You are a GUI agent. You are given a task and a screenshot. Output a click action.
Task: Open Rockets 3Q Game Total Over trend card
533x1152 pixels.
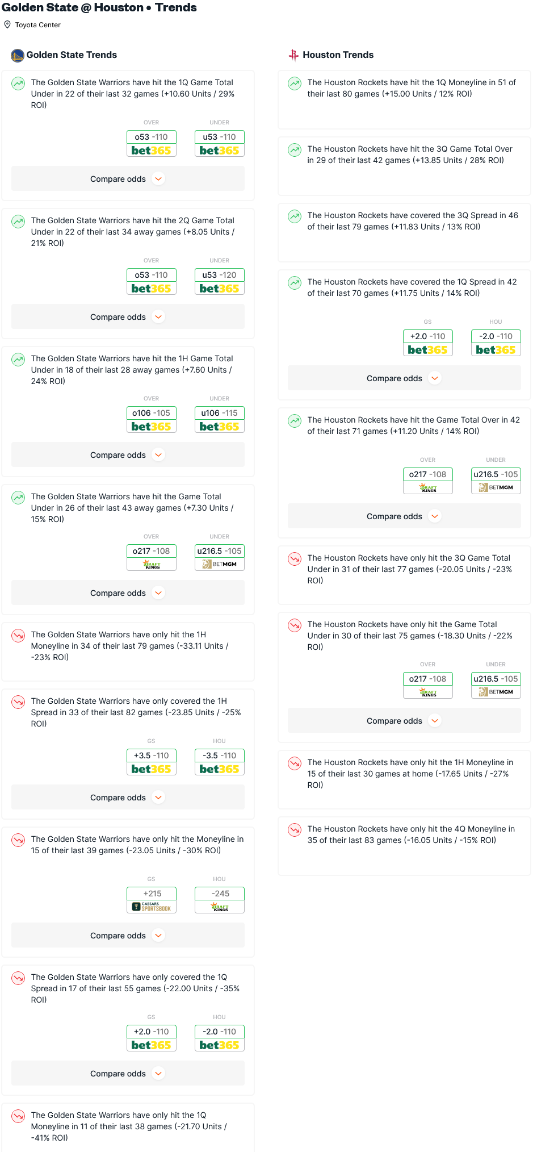pyautogui.click(x=404, y=166)
